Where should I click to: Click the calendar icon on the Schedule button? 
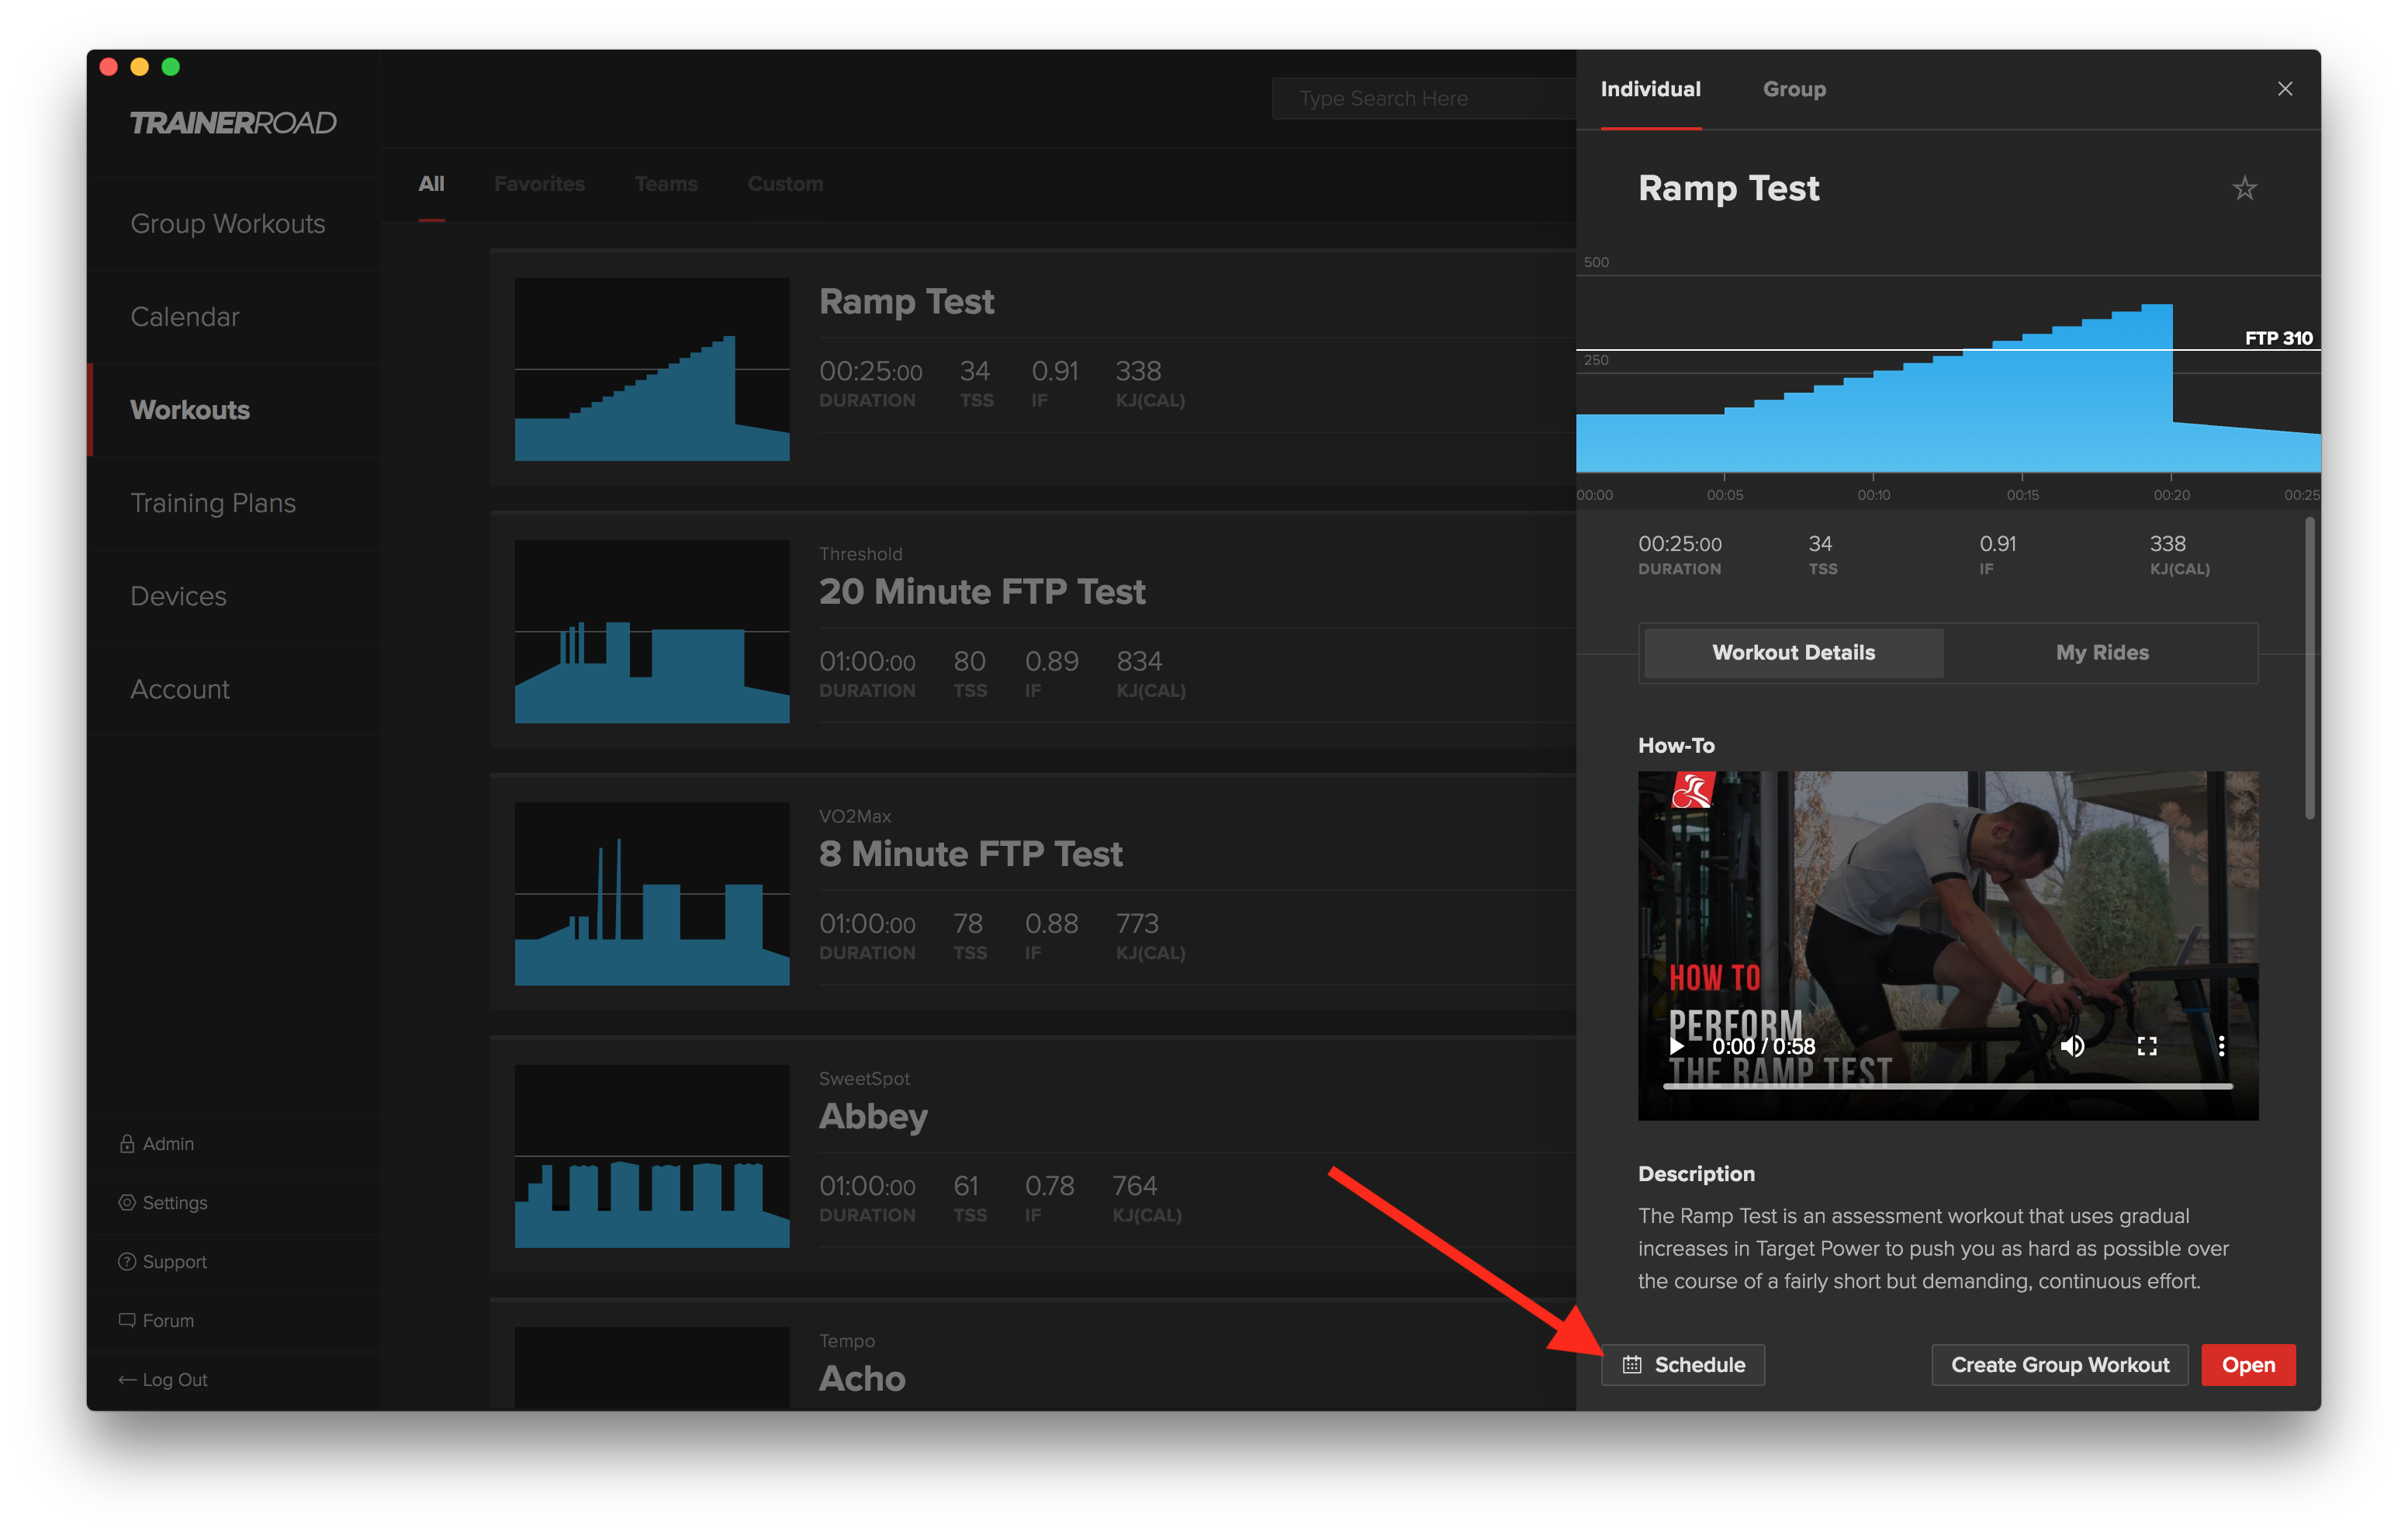tap(1632, 1365)
